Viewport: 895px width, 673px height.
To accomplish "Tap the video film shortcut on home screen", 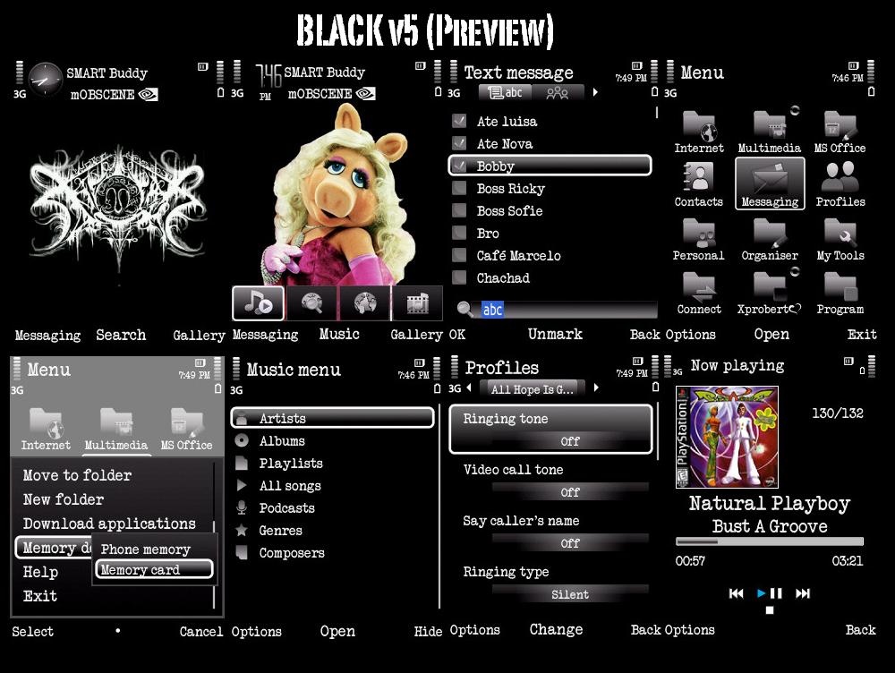I will click(417, 303).
